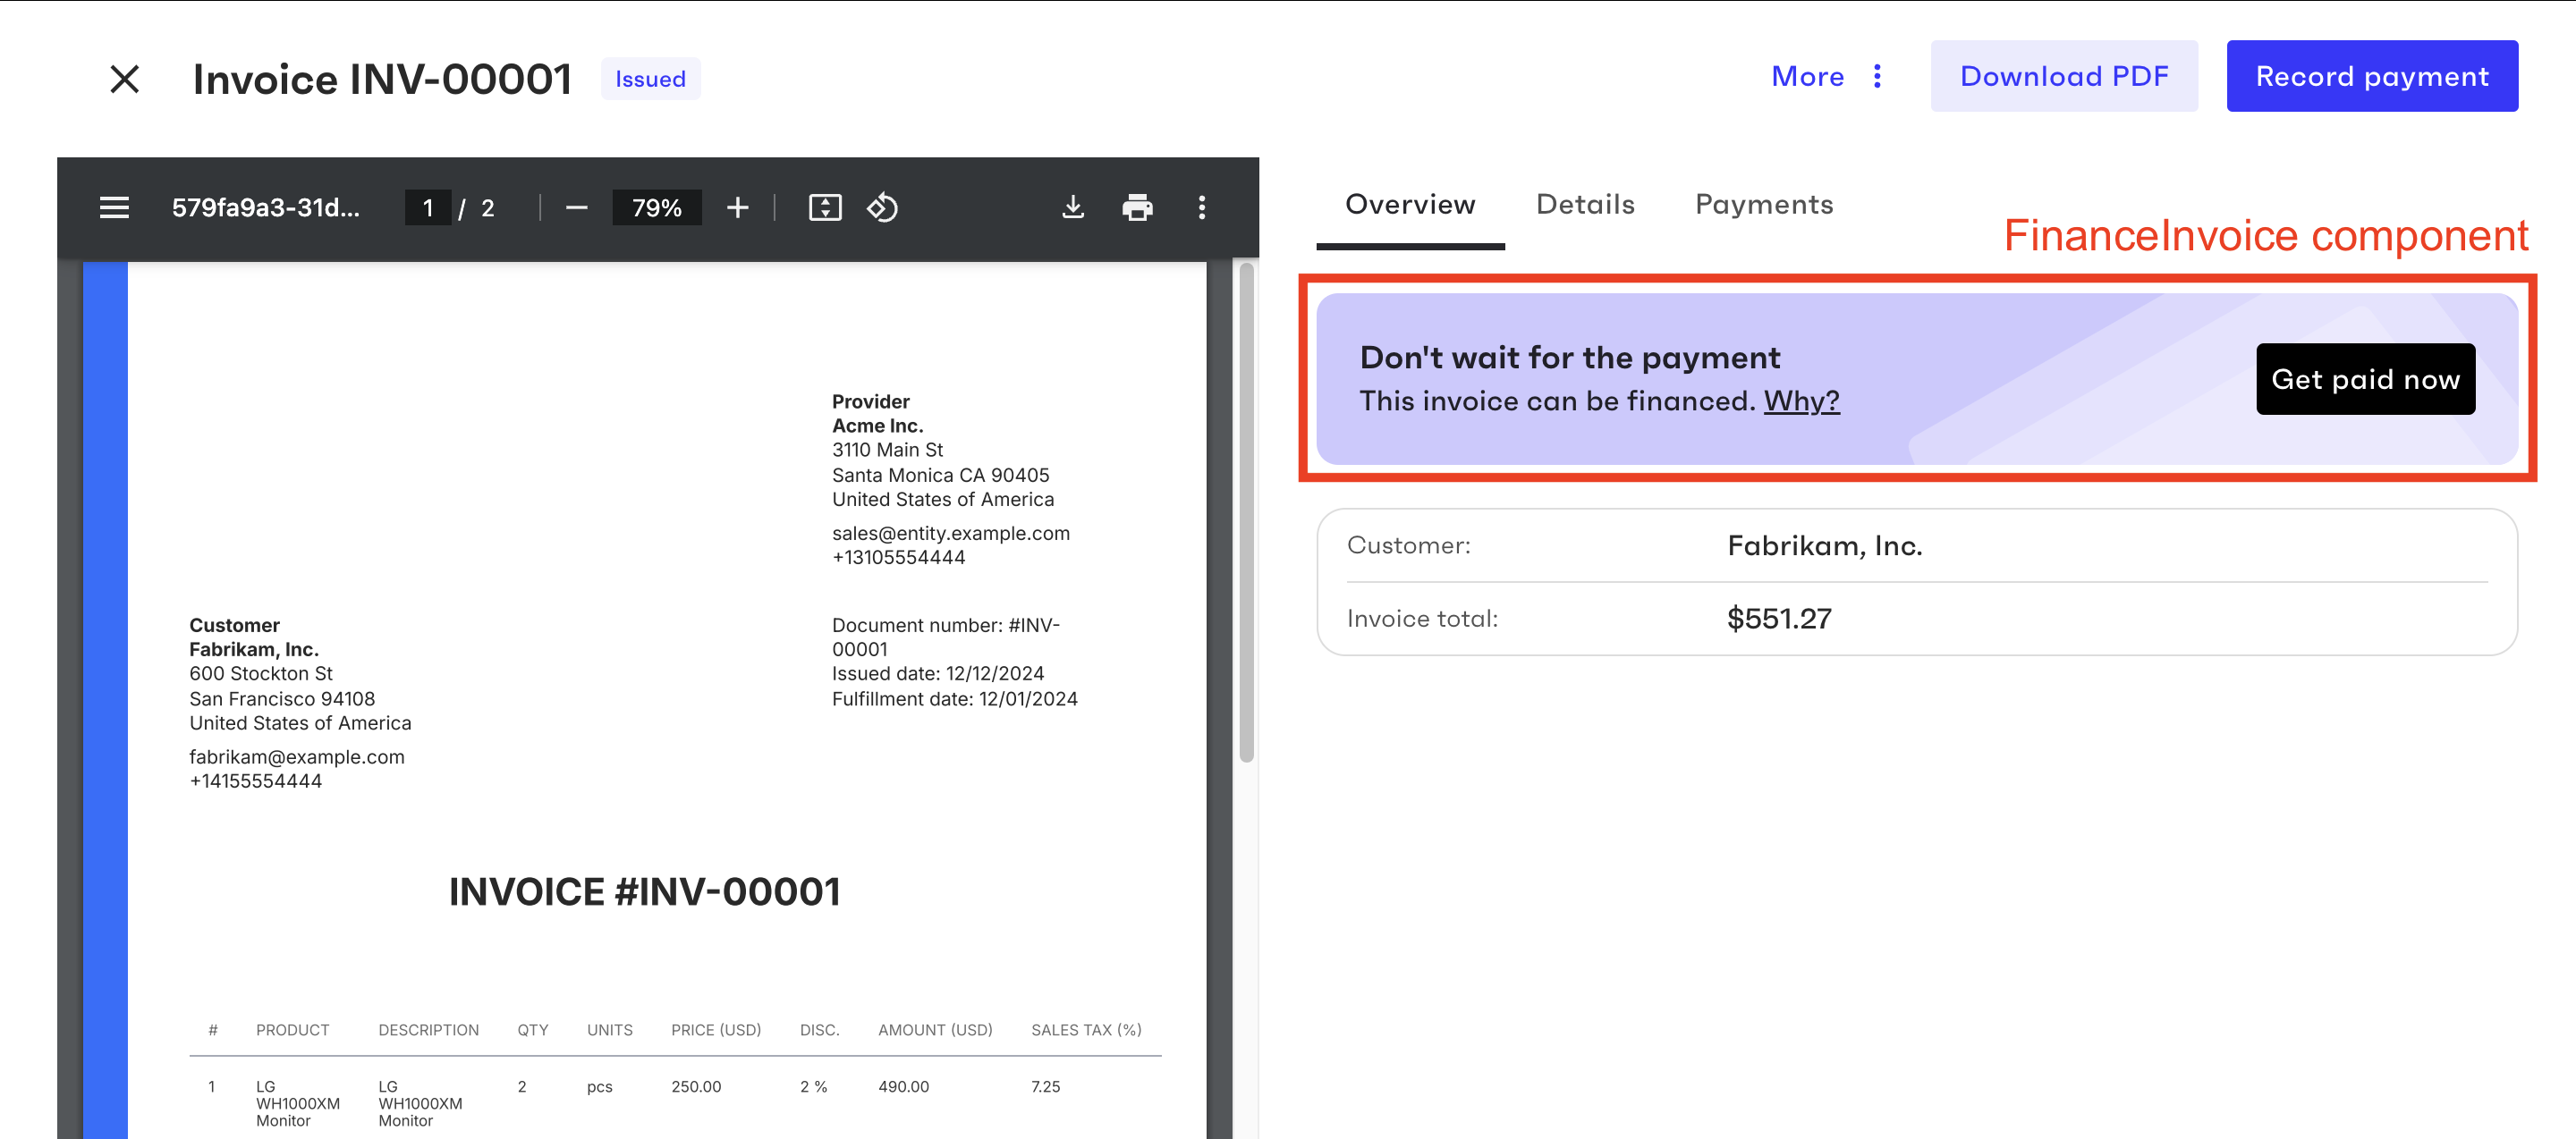Click the PDF page number field
The image size is (2576, 1139).
428,207
